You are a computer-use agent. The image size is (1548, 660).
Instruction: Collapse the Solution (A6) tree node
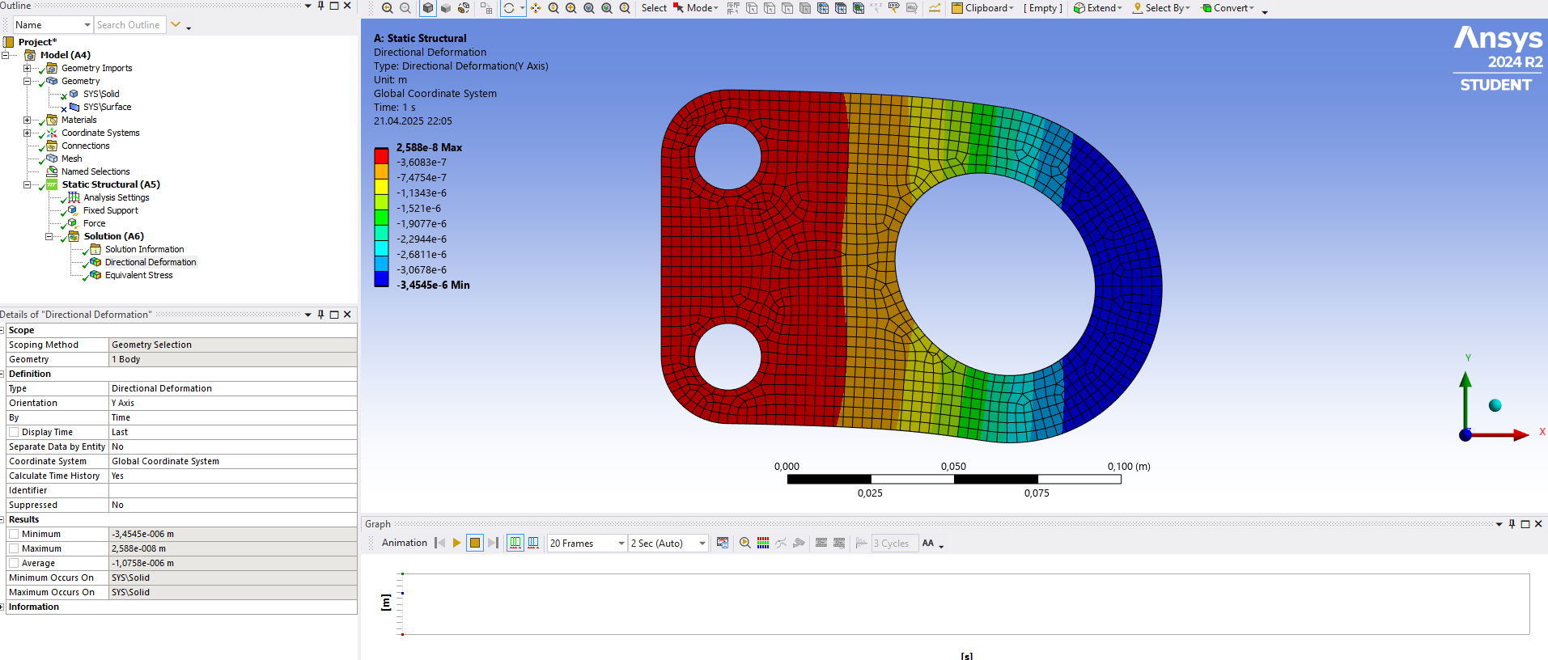pyautogui.click(x=49, y=236)
